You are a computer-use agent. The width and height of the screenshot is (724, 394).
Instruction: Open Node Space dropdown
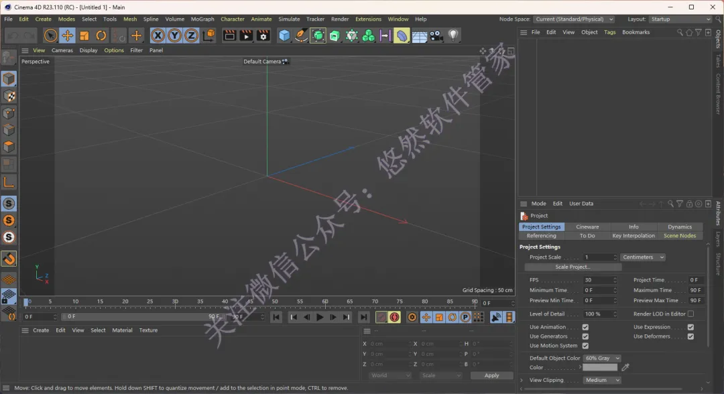tap(574, 19)
